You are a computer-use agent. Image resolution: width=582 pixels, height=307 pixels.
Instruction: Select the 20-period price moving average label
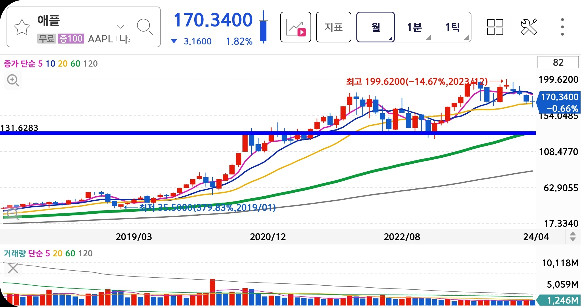pyautogui.click(x=63, y=63)
